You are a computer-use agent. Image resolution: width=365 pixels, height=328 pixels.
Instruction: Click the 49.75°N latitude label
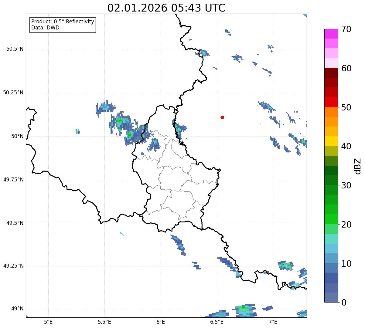tap(13, 180)
